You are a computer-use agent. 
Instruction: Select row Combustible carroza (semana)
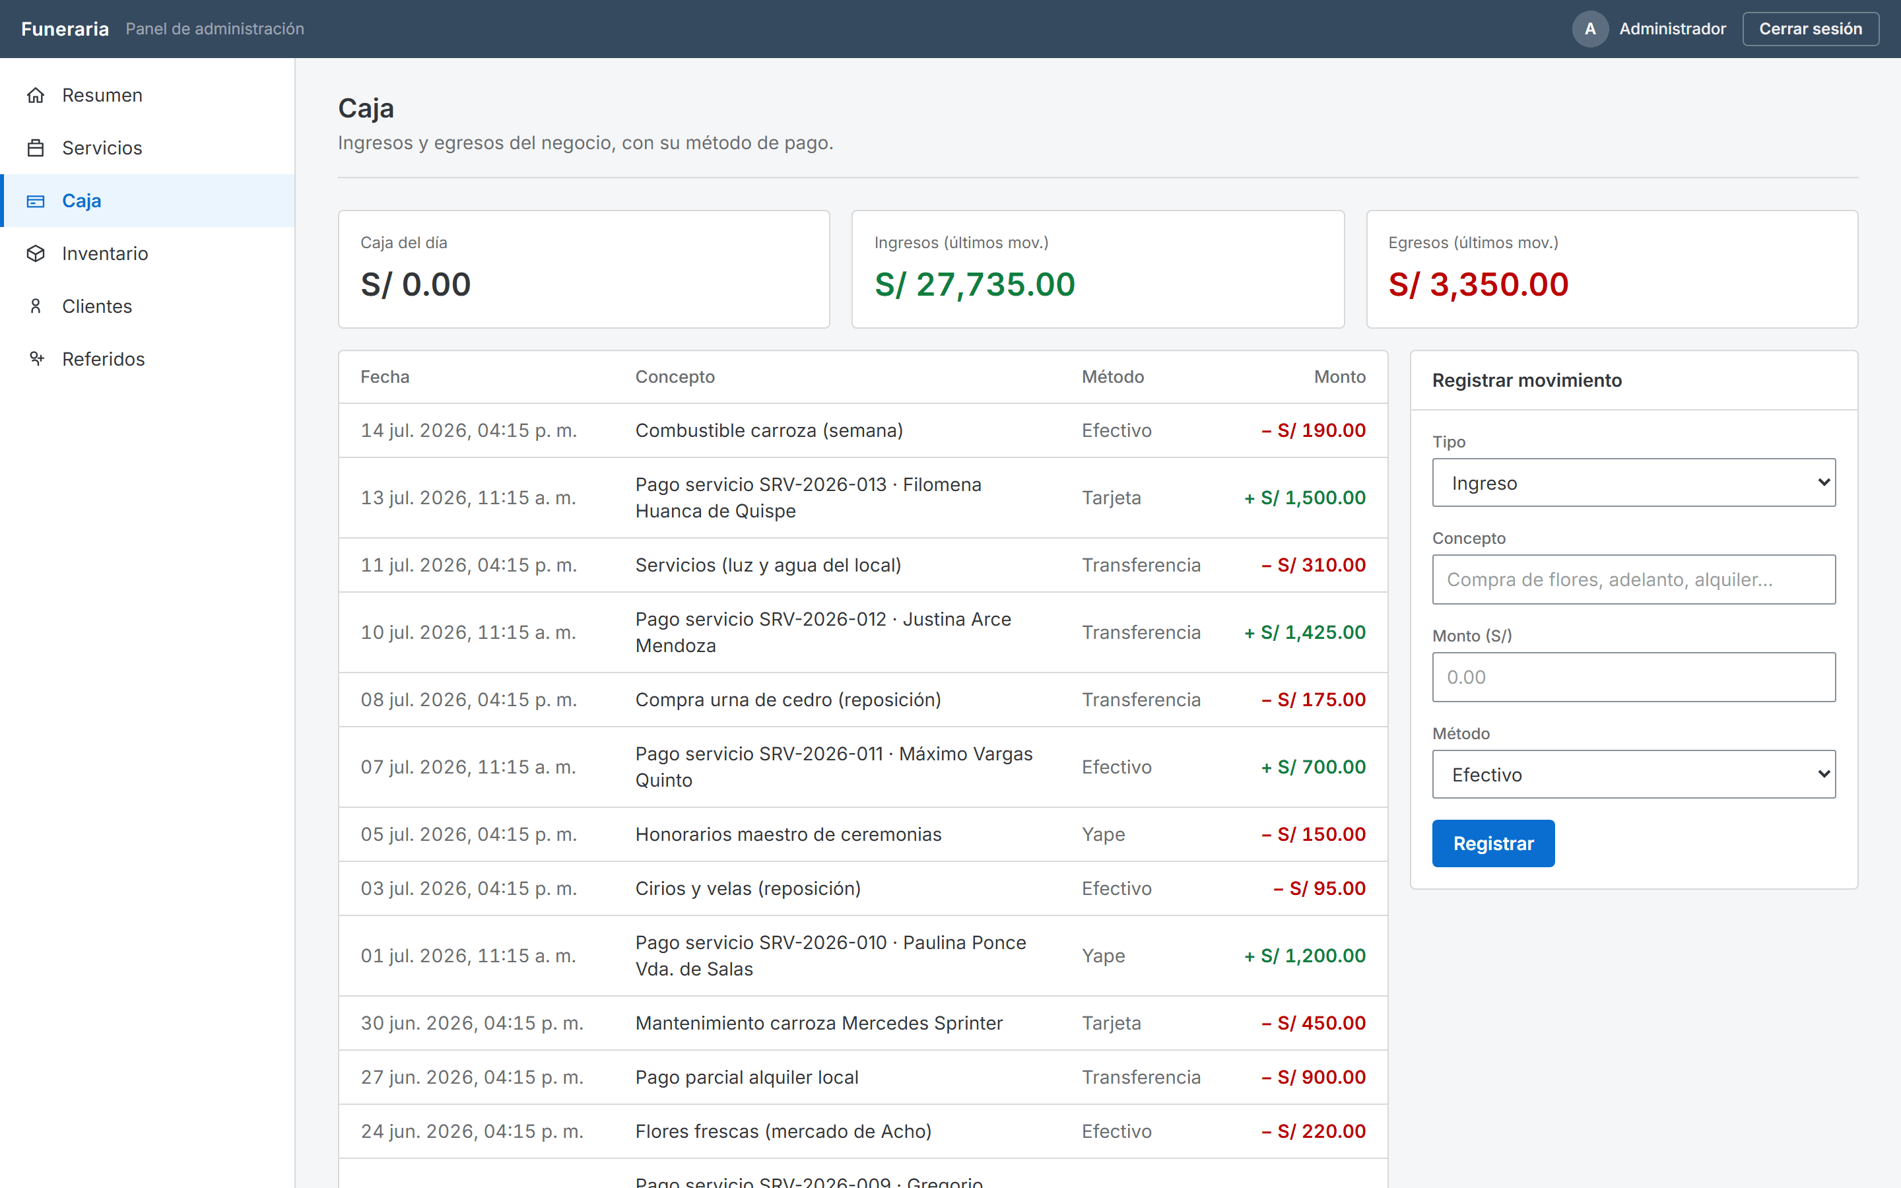(x=863, y=430)
